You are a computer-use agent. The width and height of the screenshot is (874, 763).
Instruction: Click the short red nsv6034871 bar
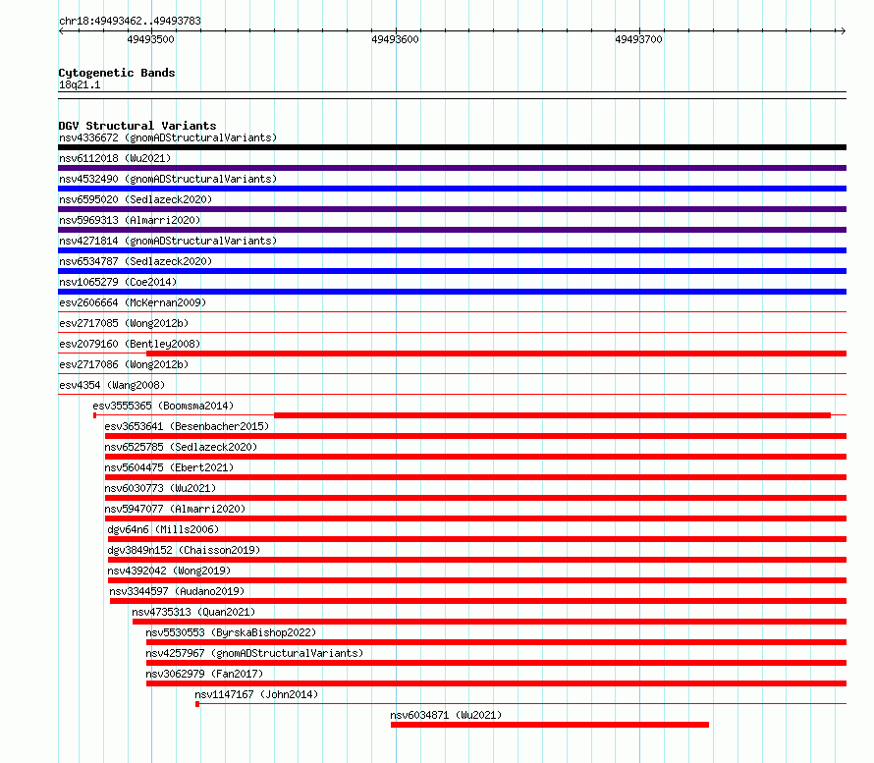550,725
